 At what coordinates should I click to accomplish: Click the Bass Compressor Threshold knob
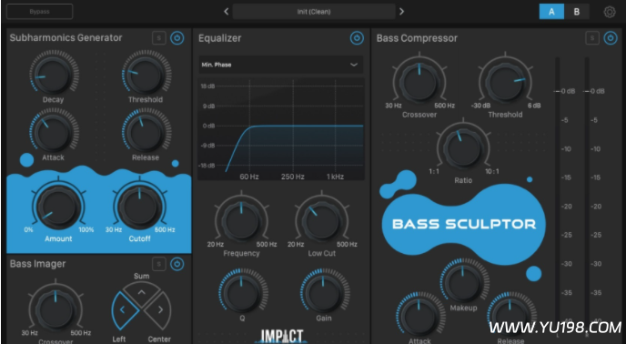pos(505,82)
